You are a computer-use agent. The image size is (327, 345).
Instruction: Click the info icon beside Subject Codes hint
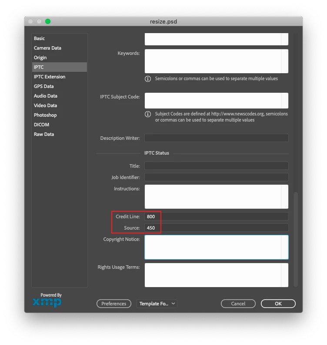148,114
